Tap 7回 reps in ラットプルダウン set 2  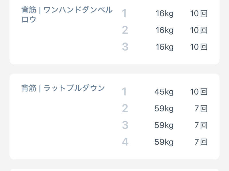(x=201, y=109)
